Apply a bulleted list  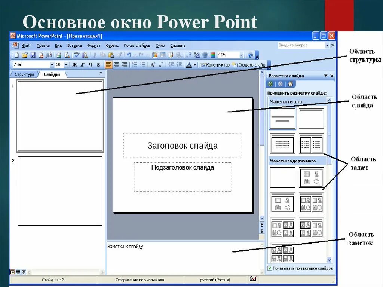click(143, 65)
